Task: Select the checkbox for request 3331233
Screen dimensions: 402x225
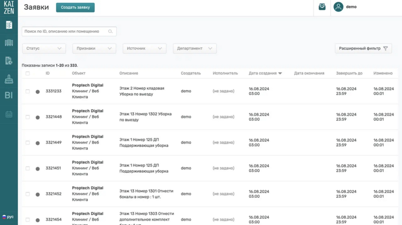Action: 28,91
